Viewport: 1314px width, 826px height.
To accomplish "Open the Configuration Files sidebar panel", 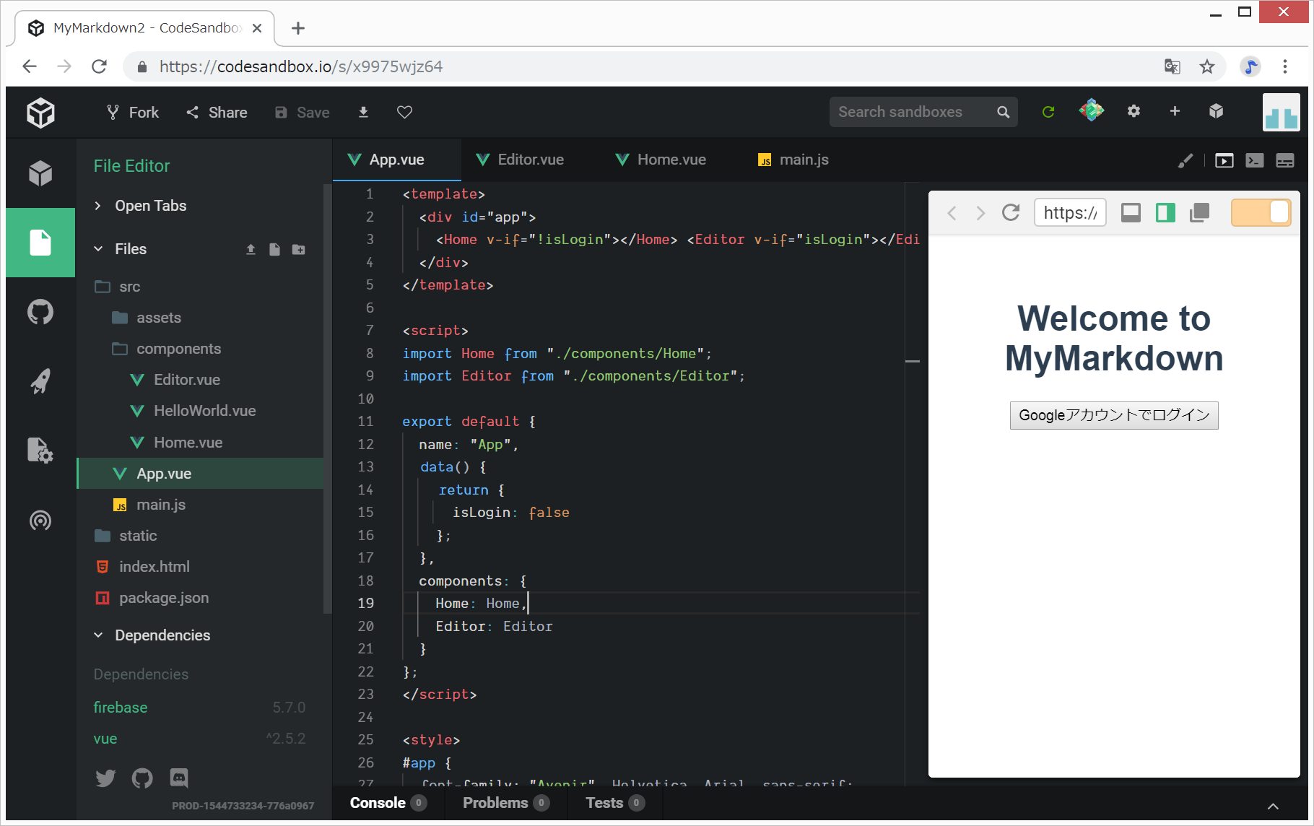I will click(40, 451).
